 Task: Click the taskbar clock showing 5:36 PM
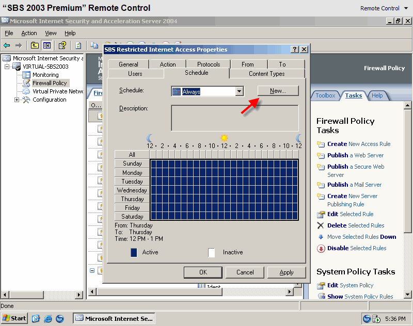click(x=395, y=319)
